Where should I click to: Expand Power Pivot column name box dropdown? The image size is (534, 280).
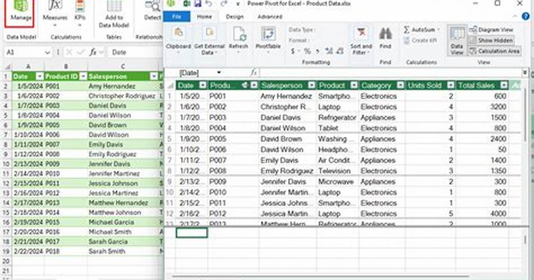coord(219,73)
